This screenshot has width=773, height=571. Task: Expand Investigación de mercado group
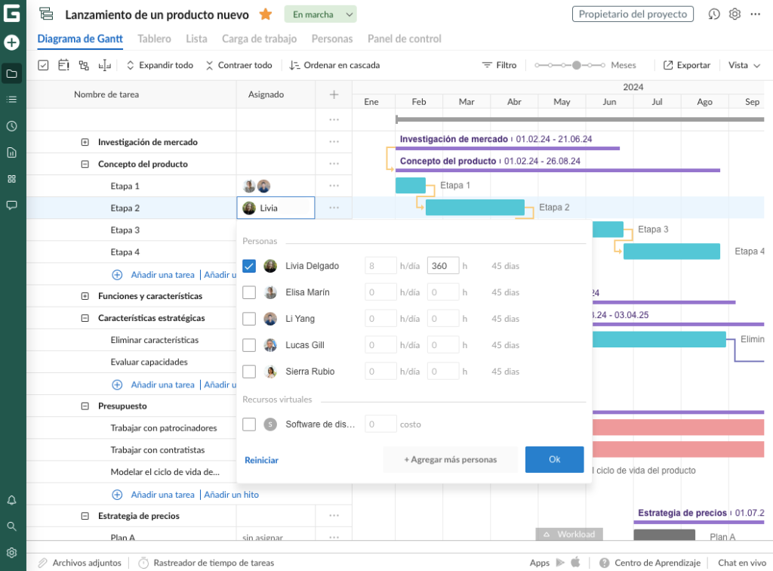click(x=85, y=142)
